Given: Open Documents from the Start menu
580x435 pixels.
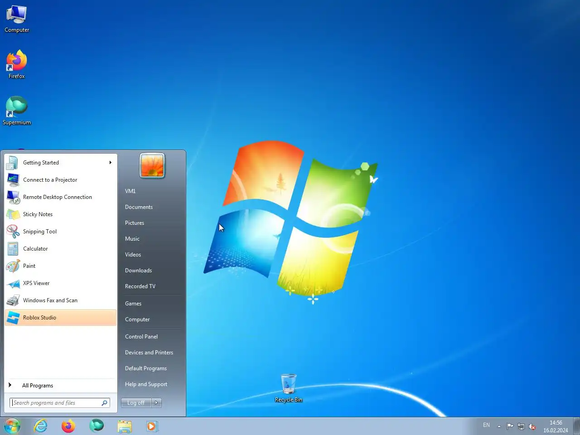Looking at the screenshot, I should [x=139, y=207].
